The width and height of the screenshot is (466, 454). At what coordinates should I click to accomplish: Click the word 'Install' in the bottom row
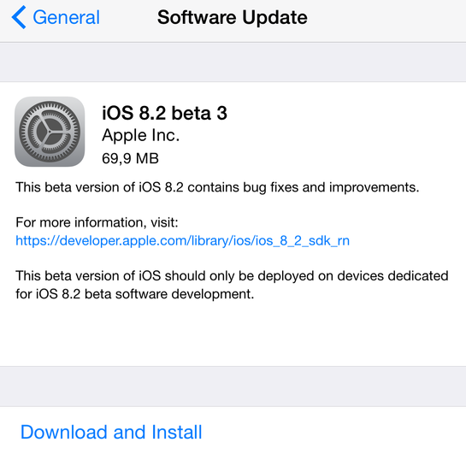click(x=177, y=432)
